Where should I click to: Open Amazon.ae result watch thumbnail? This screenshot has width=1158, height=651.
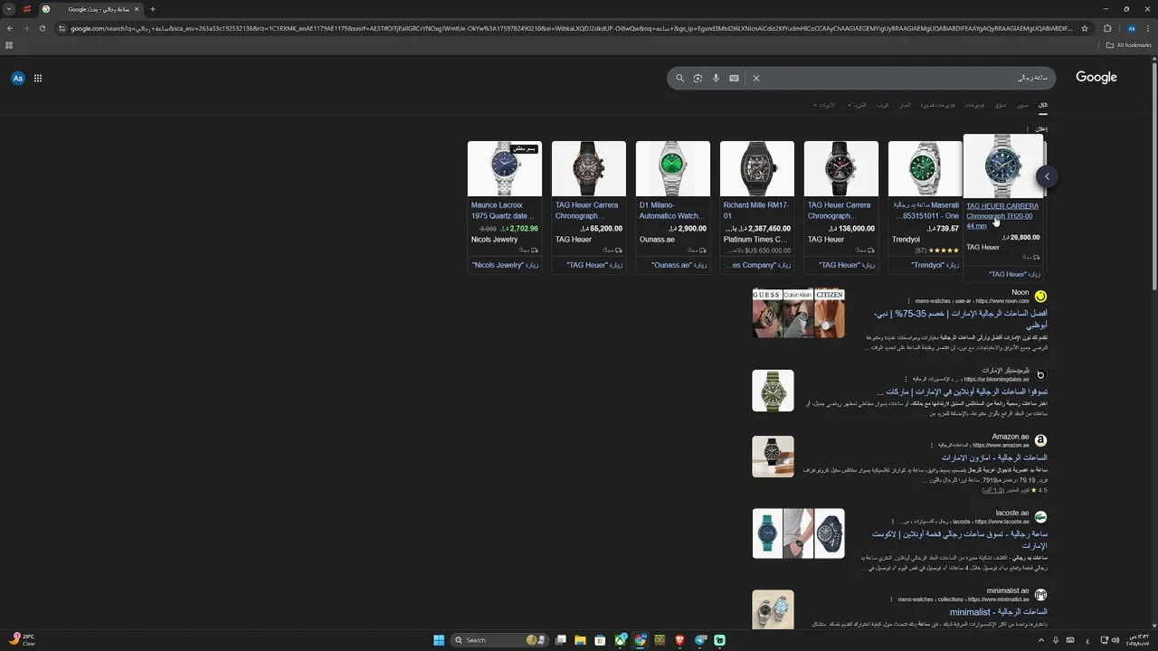click(x=773, y=457)
